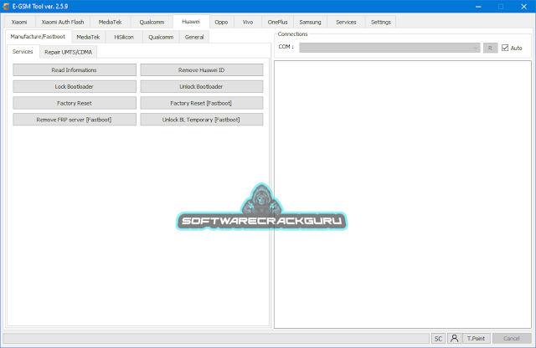Open the COM port dropdown
The image size is (536, 348).
point(389,48)
